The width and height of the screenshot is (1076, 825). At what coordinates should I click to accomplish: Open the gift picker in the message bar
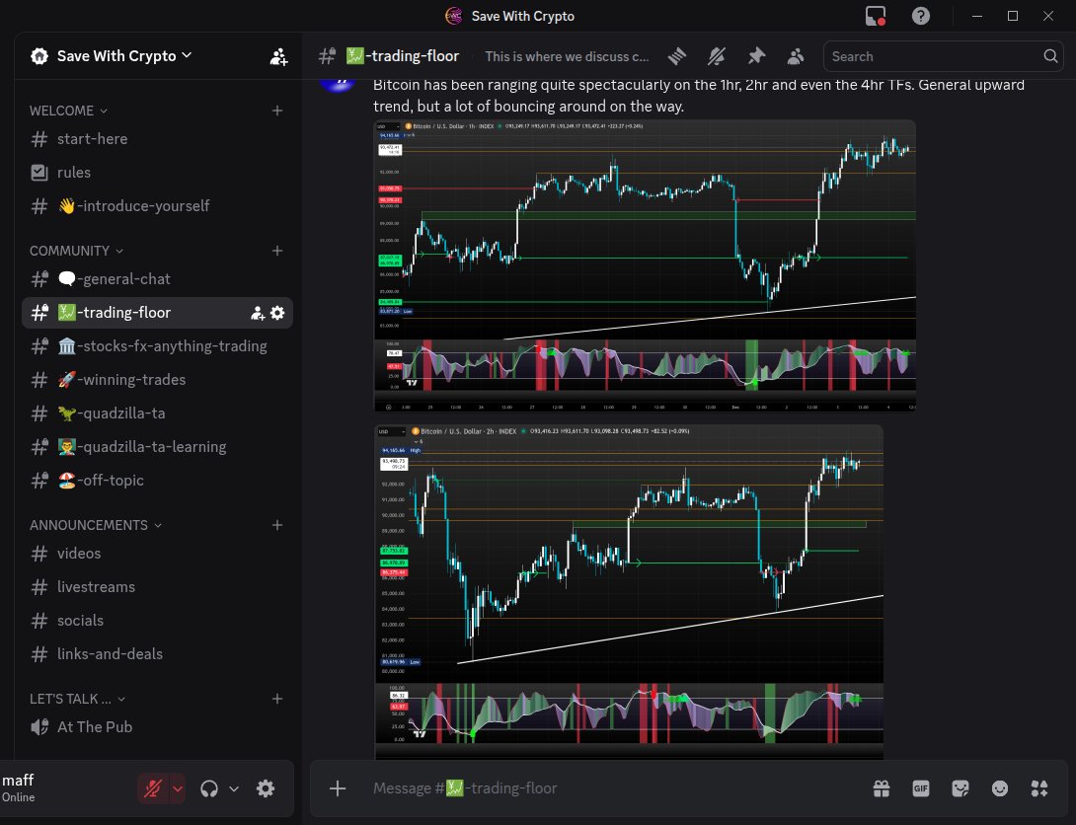pyautogui.click(x=881, y=788)
